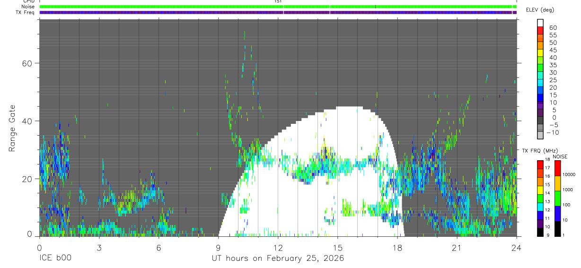Click x-axis tick label '9'
This screenshot has height=268, width=581.
[x=218, y=248]
